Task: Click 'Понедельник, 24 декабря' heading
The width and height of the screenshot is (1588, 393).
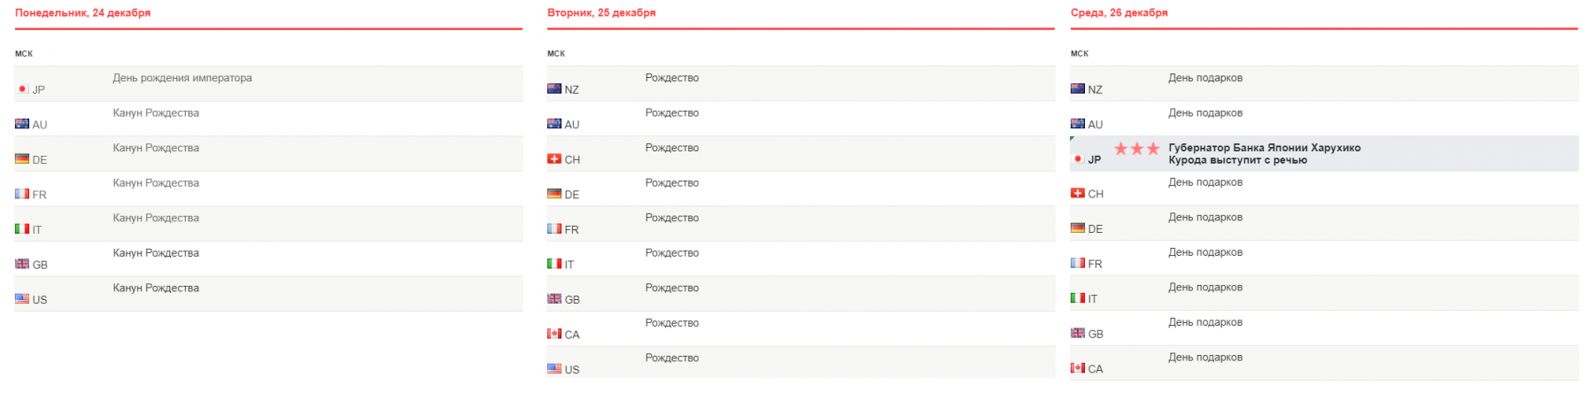Action: coord(82,13)
